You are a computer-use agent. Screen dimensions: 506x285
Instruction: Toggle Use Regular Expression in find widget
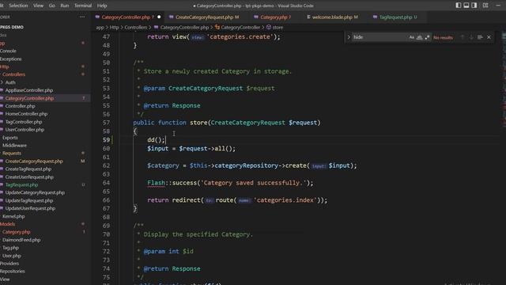point(427,37)
